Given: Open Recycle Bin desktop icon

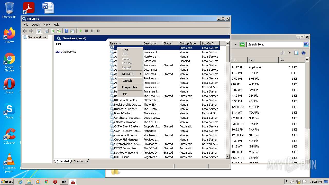Looking at the screenshot, I should 9,11.
